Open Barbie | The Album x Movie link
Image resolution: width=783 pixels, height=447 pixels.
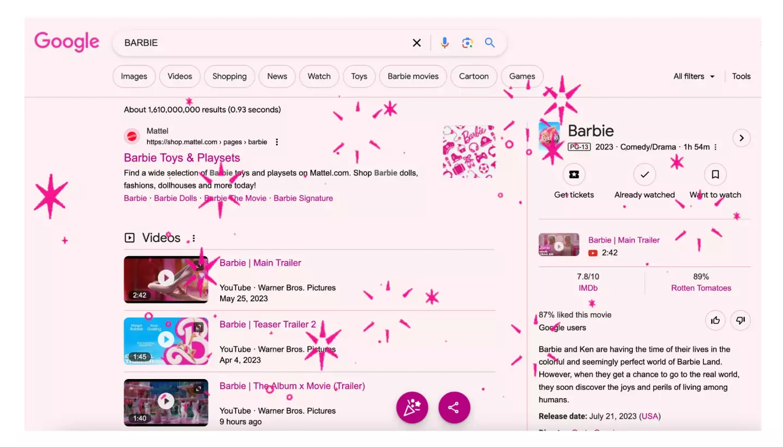292,386
